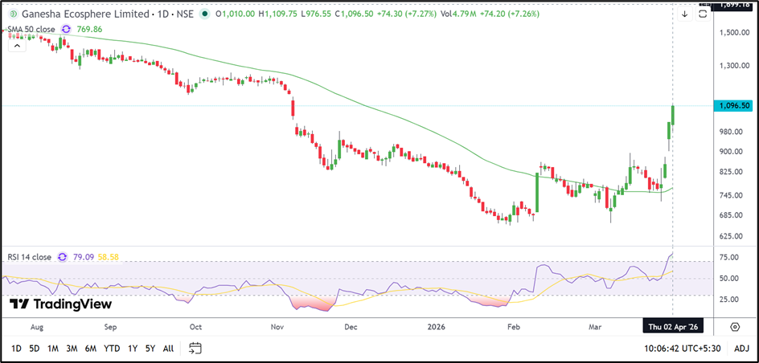This screenshot has width=759, height=363.
Task: Switch to the 6M time range
Action: (x=91, y=349)
